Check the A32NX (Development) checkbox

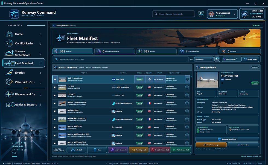point(55,103)
